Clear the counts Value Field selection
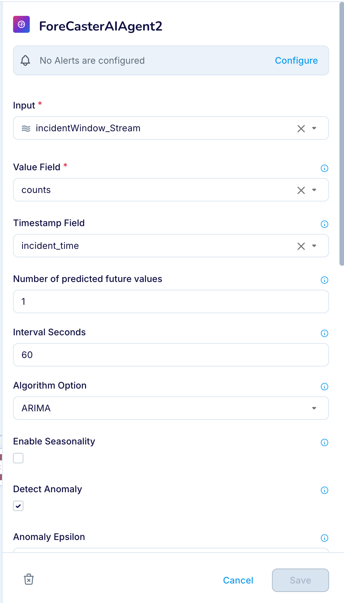 (301, 190)
